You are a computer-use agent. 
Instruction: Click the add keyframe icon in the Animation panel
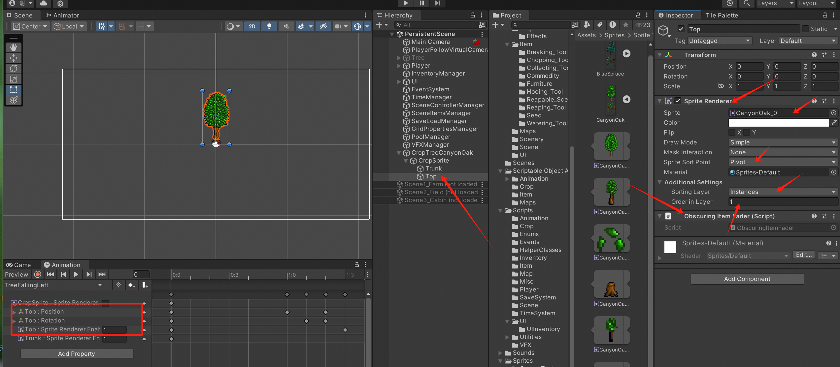(x=131, y=285)
